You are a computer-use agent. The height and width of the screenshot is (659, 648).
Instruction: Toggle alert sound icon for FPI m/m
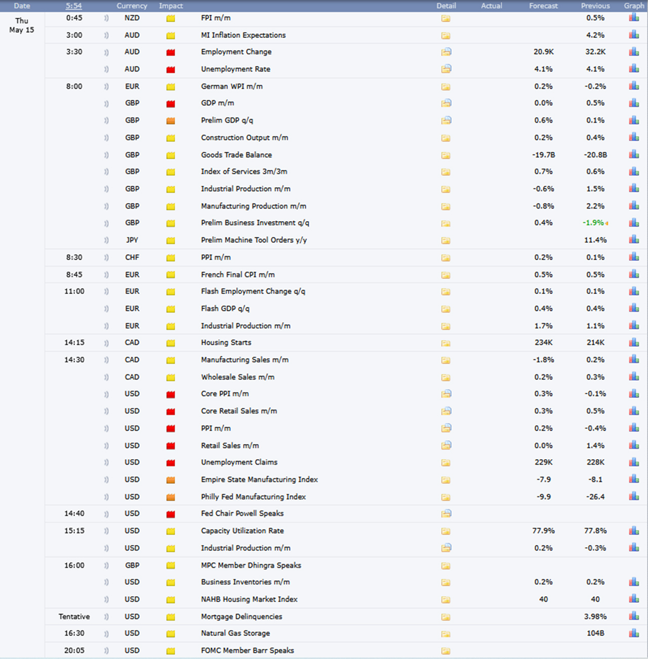106,18
